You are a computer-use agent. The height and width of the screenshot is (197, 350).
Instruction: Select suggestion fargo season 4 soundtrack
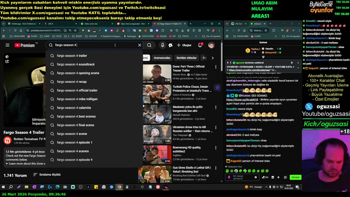click(94, 64)
